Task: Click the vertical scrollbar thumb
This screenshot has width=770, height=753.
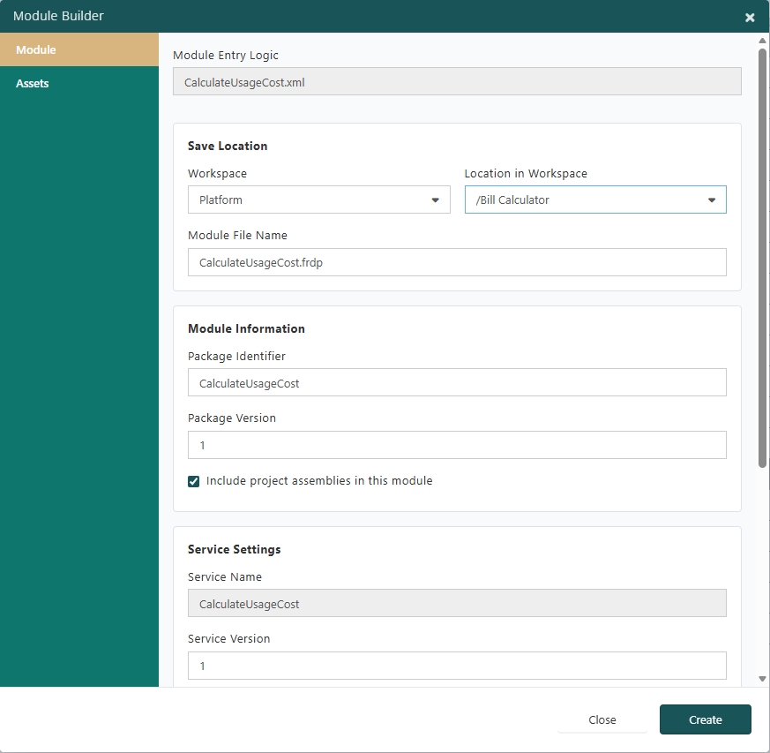Action: pyautogui.click(x=762, y=258)
